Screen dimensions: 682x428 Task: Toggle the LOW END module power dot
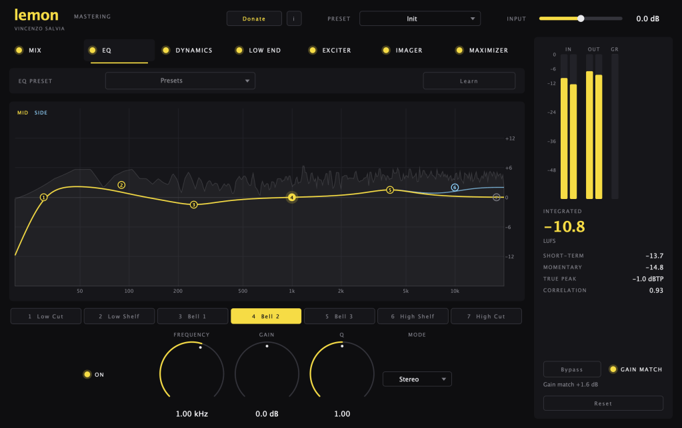click(x=239, y=50)
